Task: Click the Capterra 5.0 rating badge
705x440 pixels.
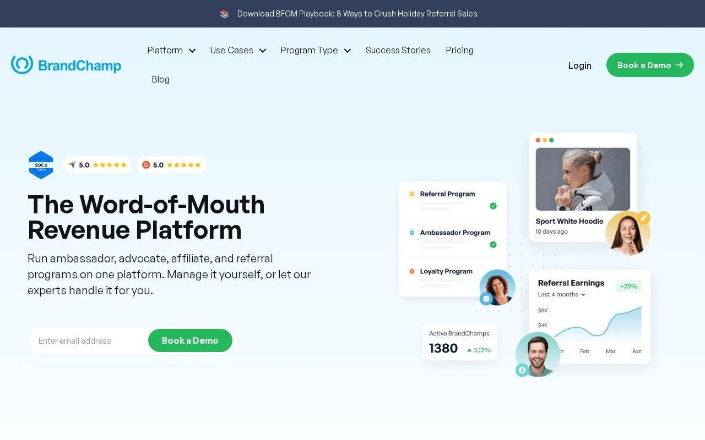Action: [x=97, y=165]
